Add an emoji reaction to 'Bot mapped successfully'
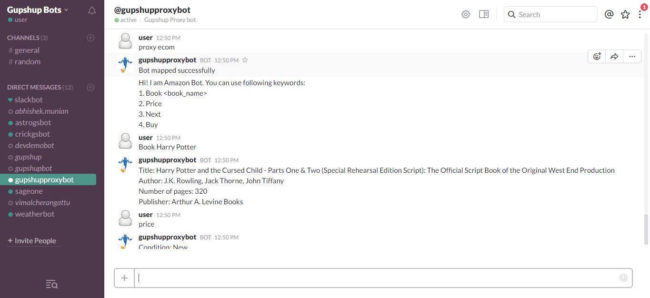Screen dimensions: 650x298 (597, 56)
